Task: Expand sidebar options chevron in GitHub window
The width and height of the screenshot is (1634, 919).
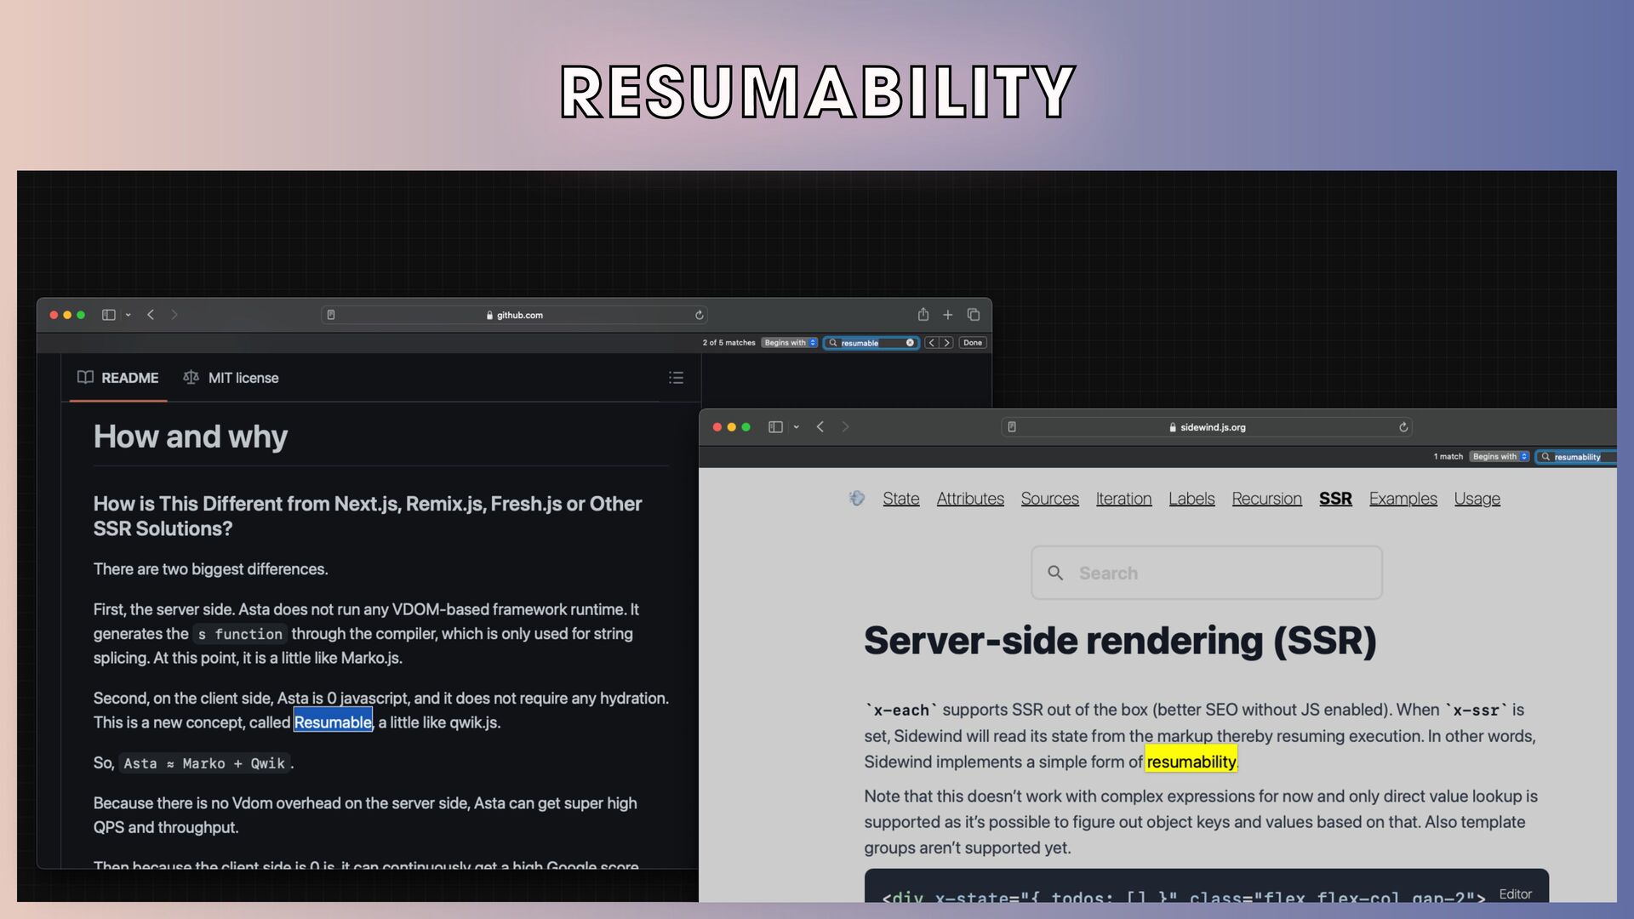Action: [x=129, y=315]
